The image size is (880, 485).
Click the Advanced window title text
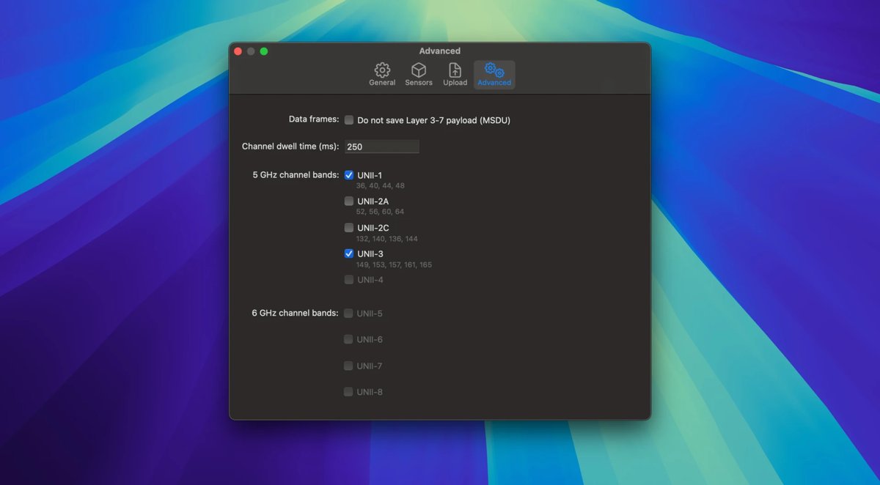[439, 51]
